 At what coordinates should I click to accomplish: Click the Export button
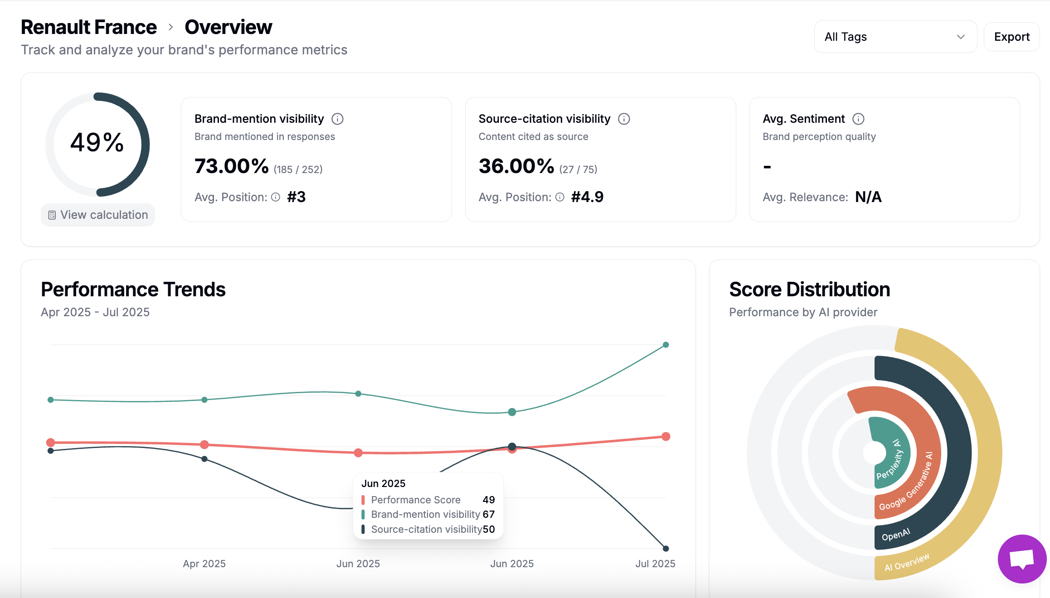pos(1011,37)
